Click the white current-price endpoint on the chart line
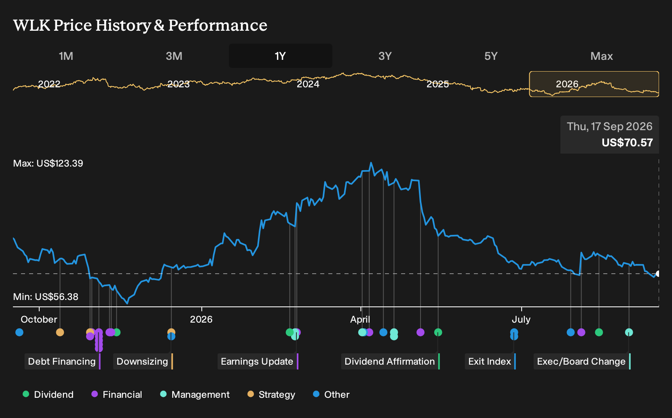This screenshot has width=672, height=418. click(x=658, y=274)
